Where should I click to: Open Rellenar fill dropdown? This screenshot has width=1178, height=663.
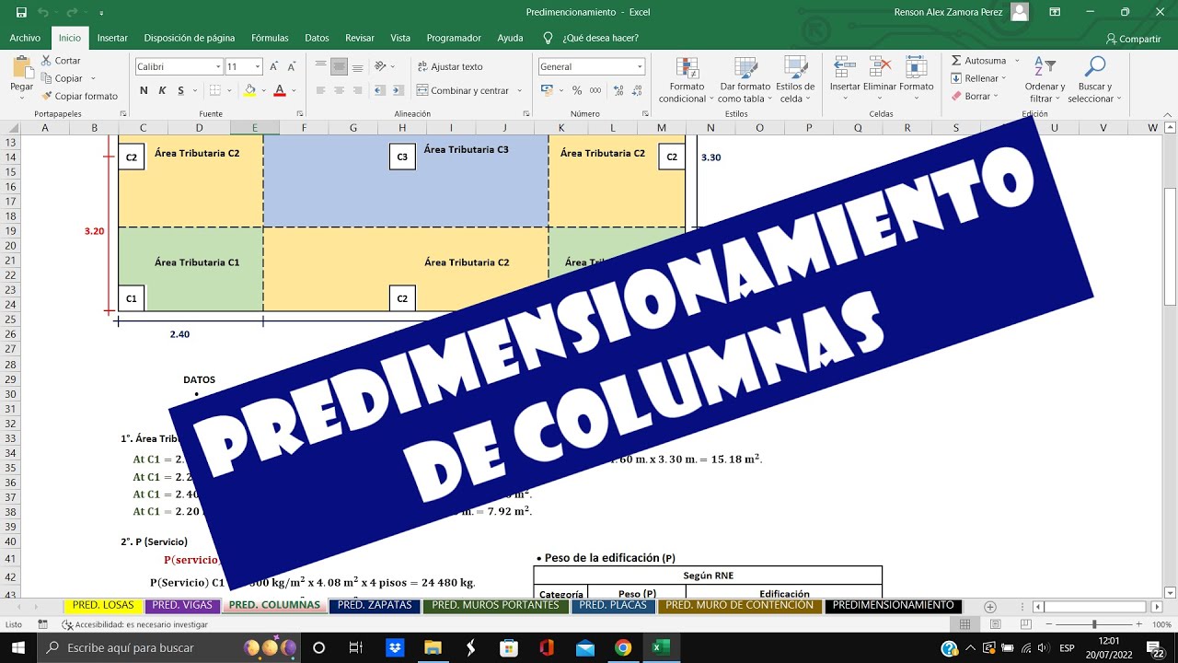(x=978, y=78)
